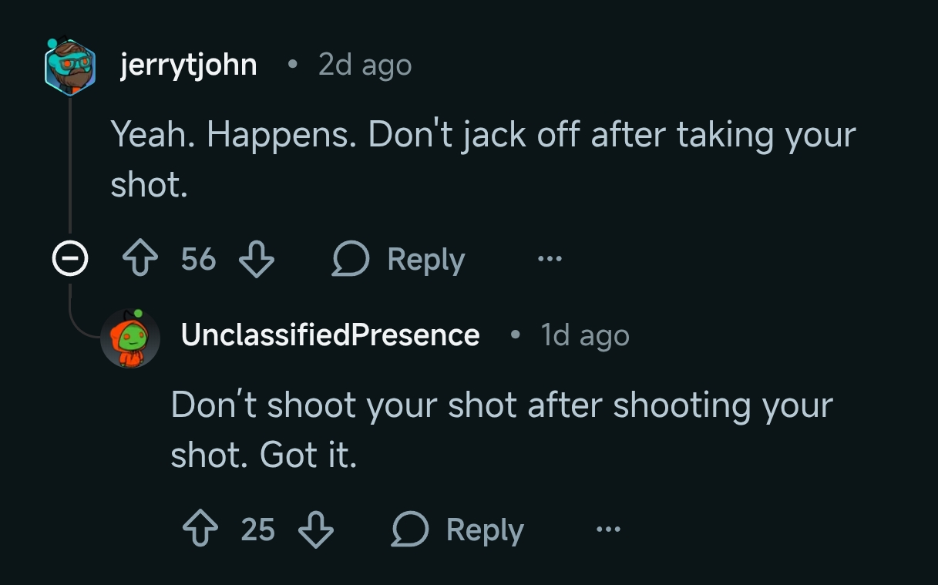938x585 pixels.
Task: Downvote UnclassifiedPresence's reply
Action: point(315,530)
